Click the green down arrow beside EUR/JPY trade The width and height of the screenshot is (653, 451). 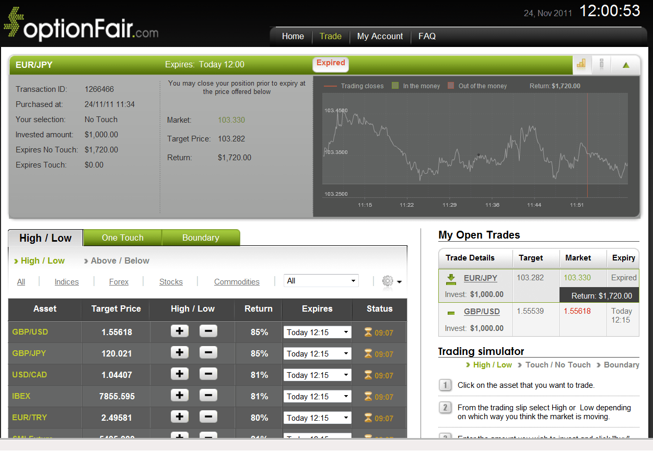451,279
